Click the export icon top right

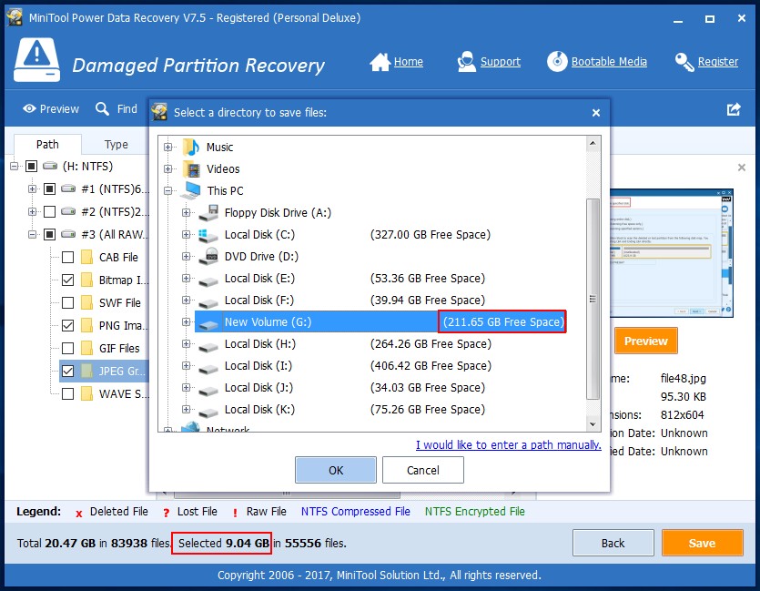click(733, 108)
